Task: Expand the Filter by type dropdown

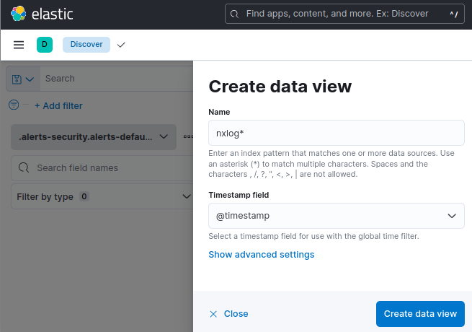Action: click(102, 196)
